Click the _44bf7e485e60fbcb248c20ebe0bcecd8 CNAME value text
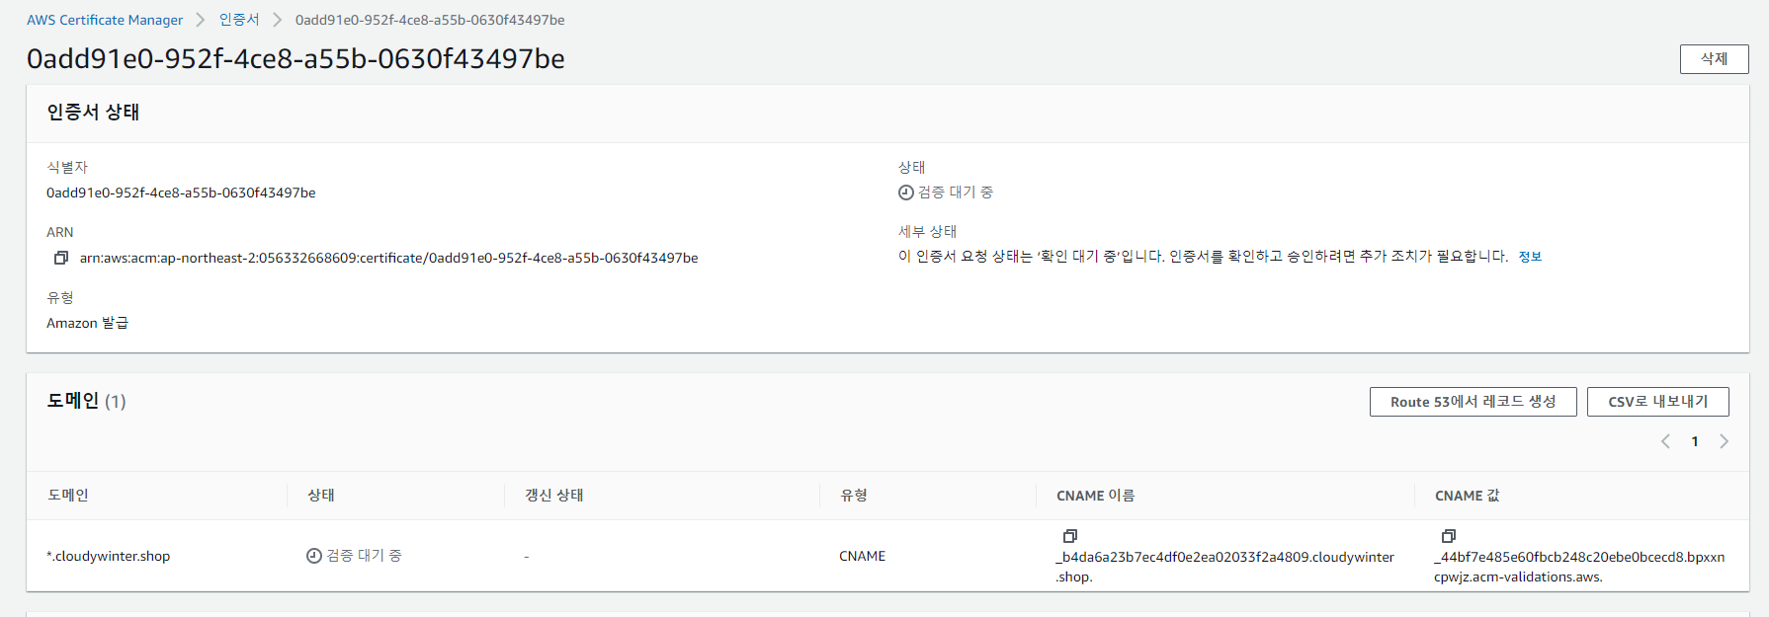1769x617 pixels. click(x=1579, y=567)
